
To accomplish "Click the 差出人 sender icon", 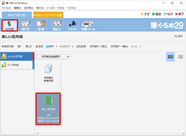I will point(57,25).
